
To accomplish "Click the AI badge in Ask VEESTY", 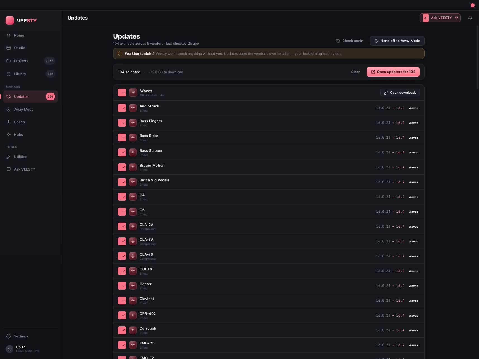I will click(426, 18).
